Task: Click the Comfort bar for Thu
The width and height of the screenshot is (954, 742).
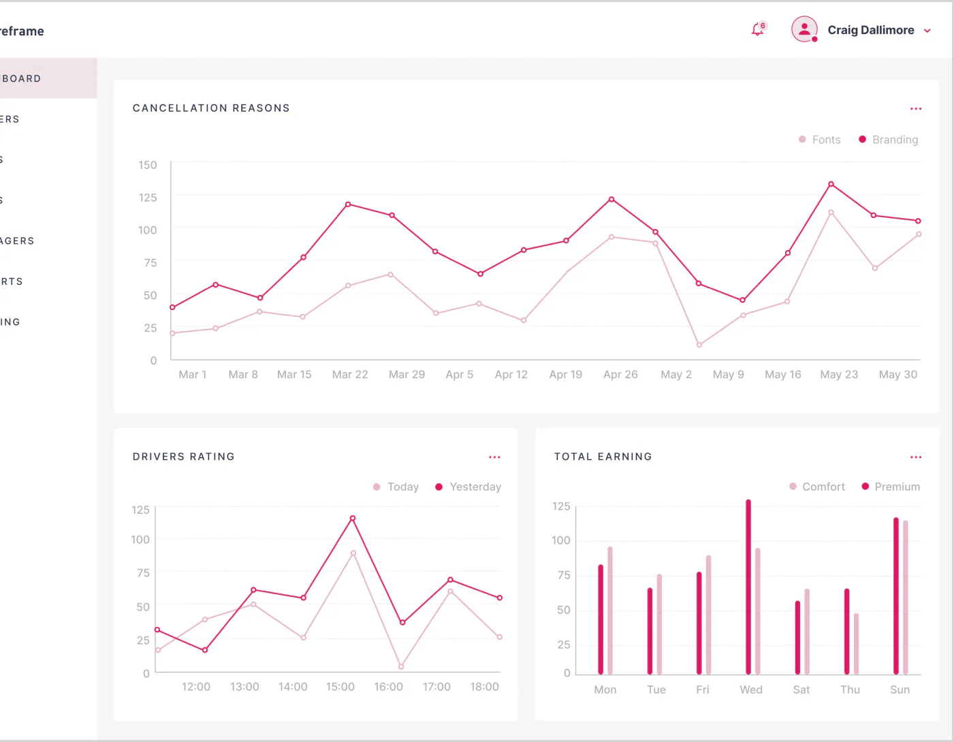Action: pos(856,644)
